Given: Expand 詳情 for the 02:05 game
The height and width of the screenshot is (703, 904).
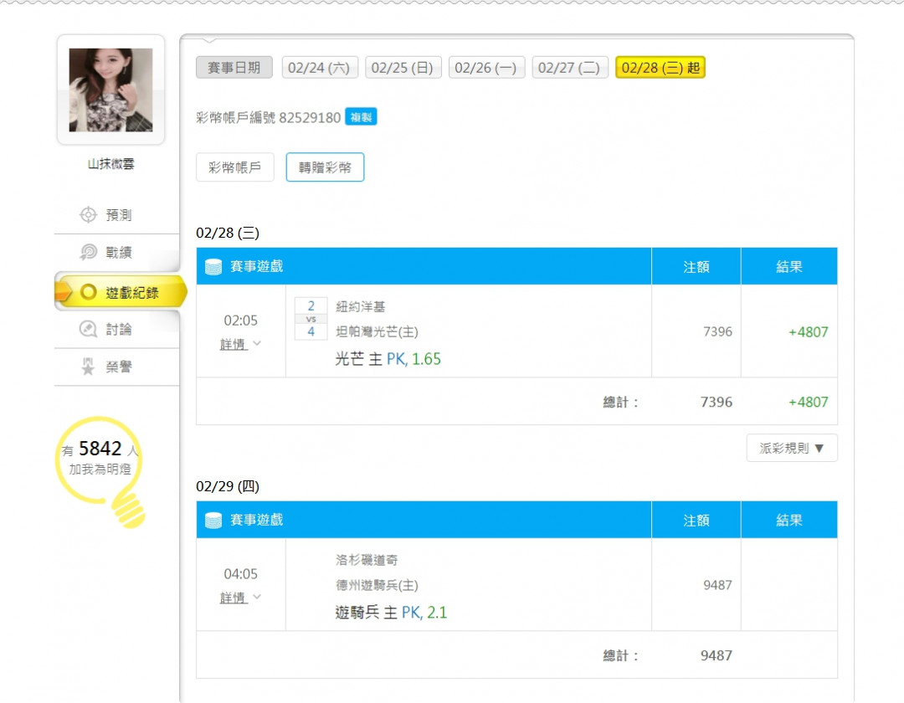Looking at the screenshot, I should (x=240, y=344).
